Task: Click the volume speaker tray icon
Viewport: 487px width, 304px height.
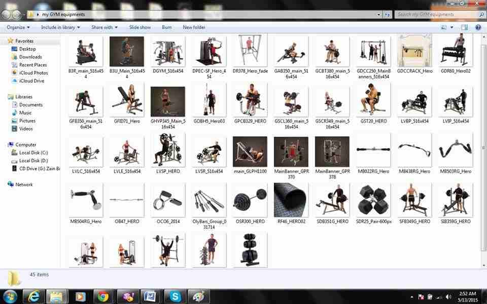Action: pyautogui.click(x=448, y=297)
